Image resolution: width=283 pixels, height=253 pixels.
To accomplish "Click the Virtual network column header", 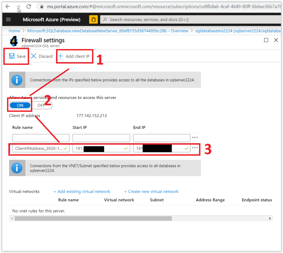I will tap(119, 200).
